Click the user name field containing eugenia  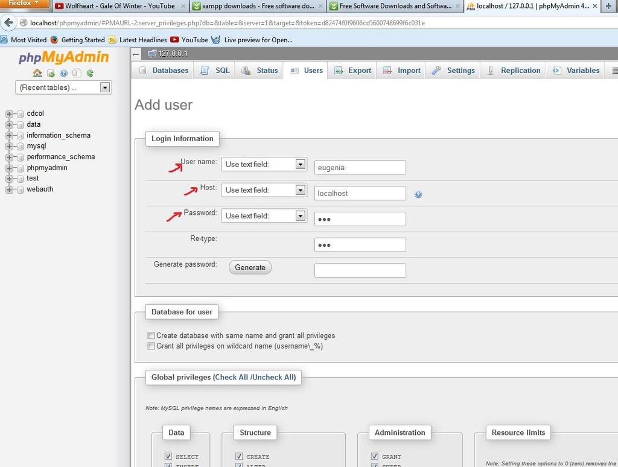[x=360, y=168]
